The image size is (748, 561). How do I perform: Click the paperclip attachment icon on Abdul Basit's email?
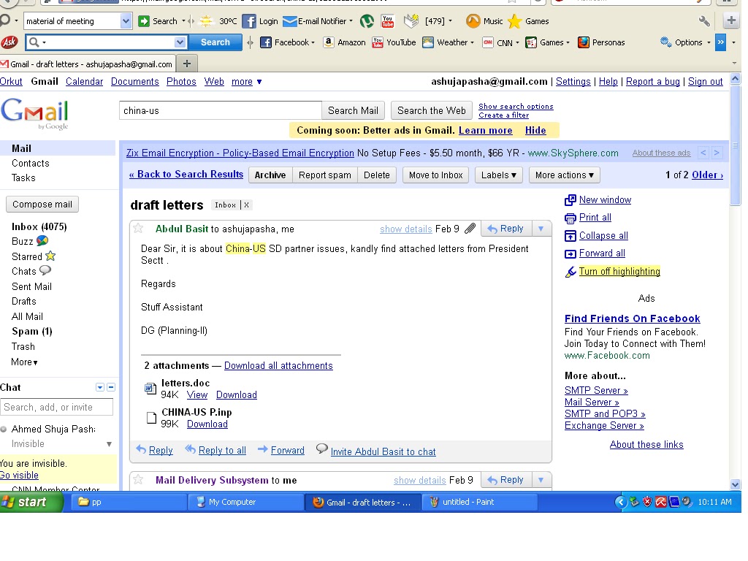tap(470, 229)
